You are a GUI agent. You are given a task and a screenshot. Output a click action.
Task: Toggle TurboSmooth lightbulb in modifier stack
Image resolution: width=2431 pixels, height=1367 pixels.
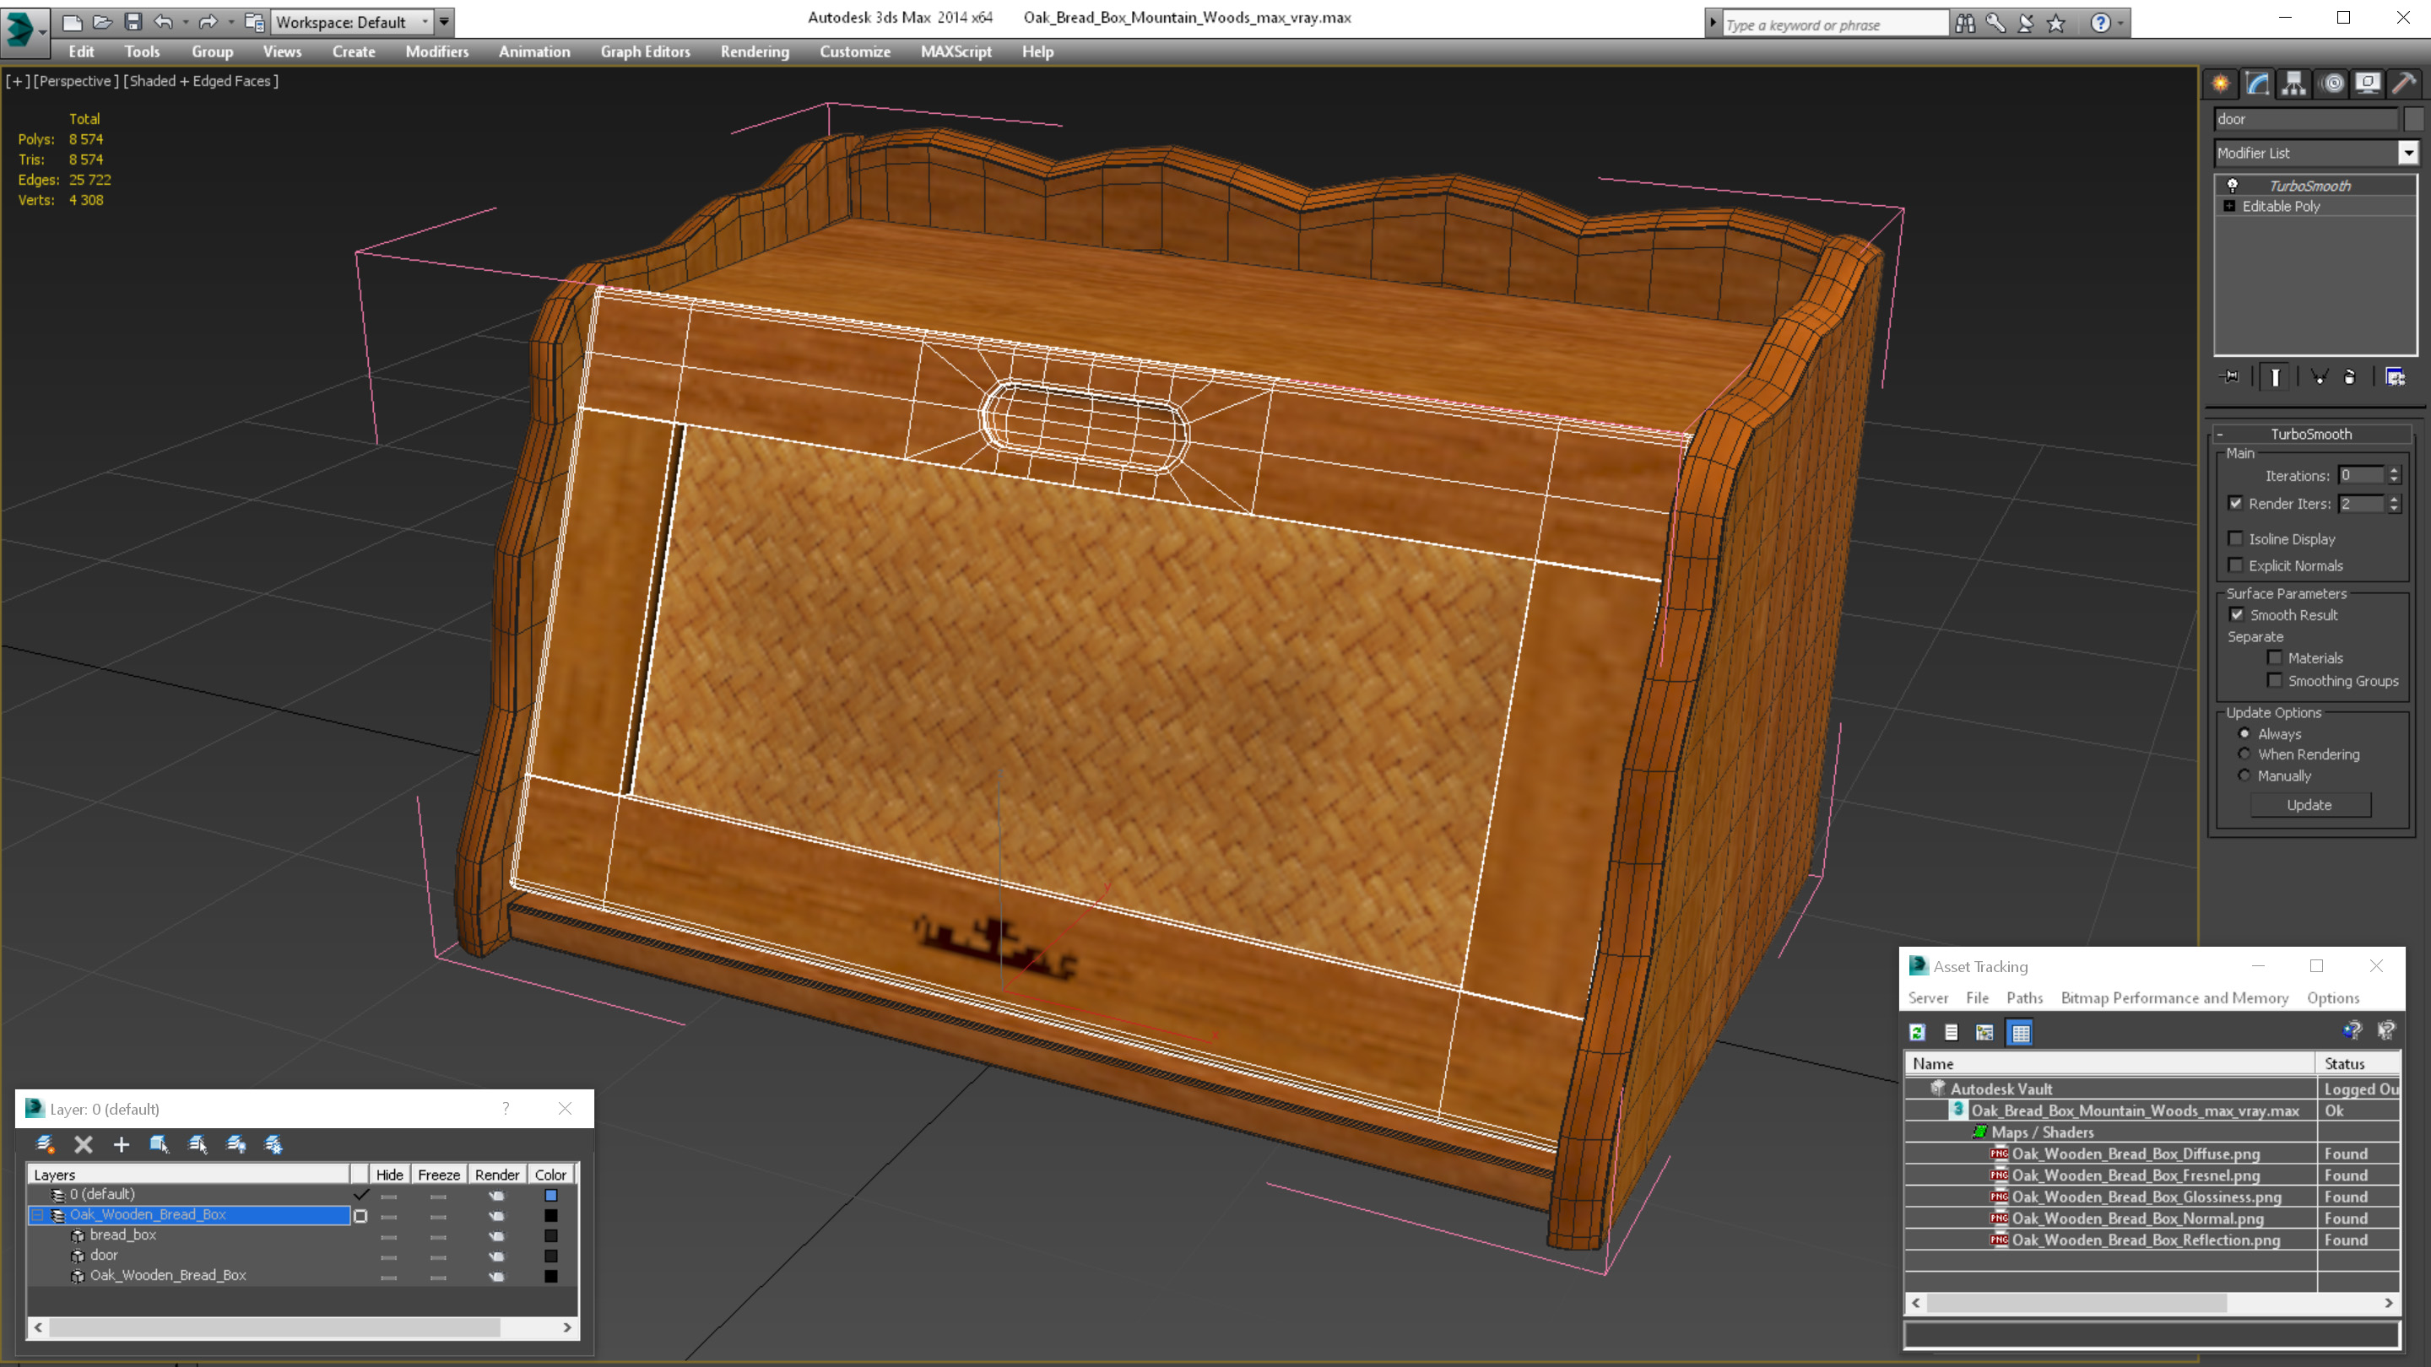tap(2232, 185)
